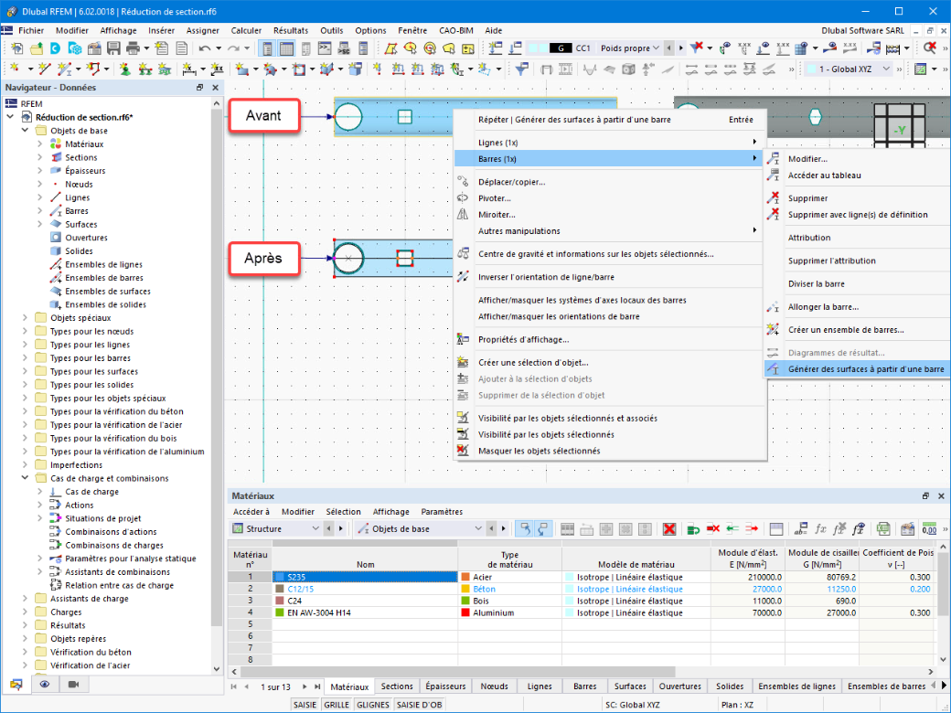This screenshot has width=951, height=713.
Task: Click the 0,00 decimal places icon
Action: click(x=928, y=528)
